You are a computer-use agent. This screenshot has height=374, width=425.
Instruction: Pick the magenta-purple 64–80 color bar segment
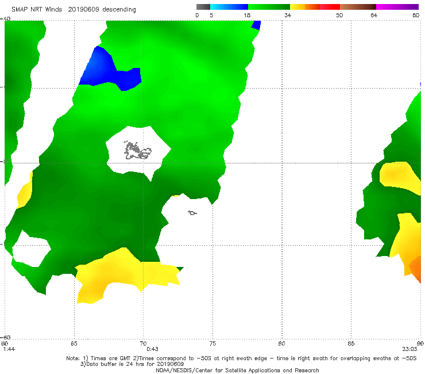pyautogui.click(x=397, y=7)
